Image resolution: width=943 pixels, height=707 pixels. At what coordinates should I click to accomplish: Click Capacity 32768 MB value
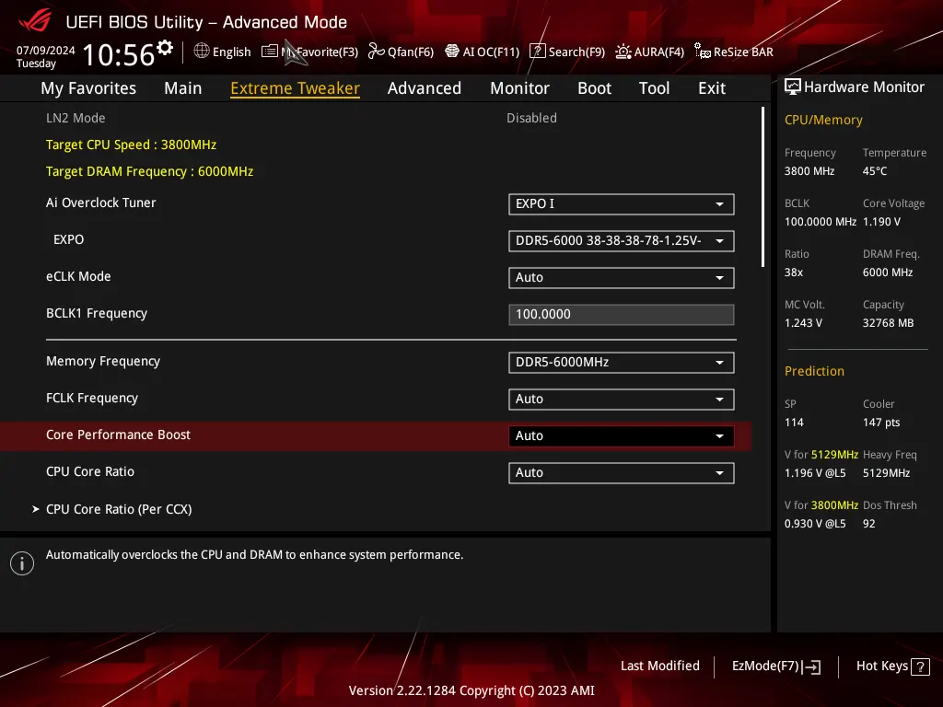click(889, 323)
